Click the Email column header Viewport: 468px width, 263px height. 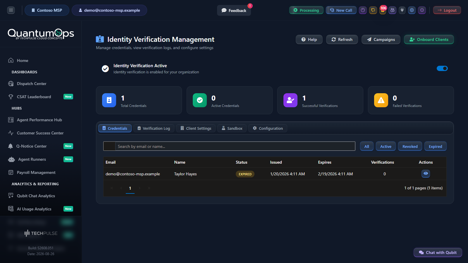tap(111, 162)
